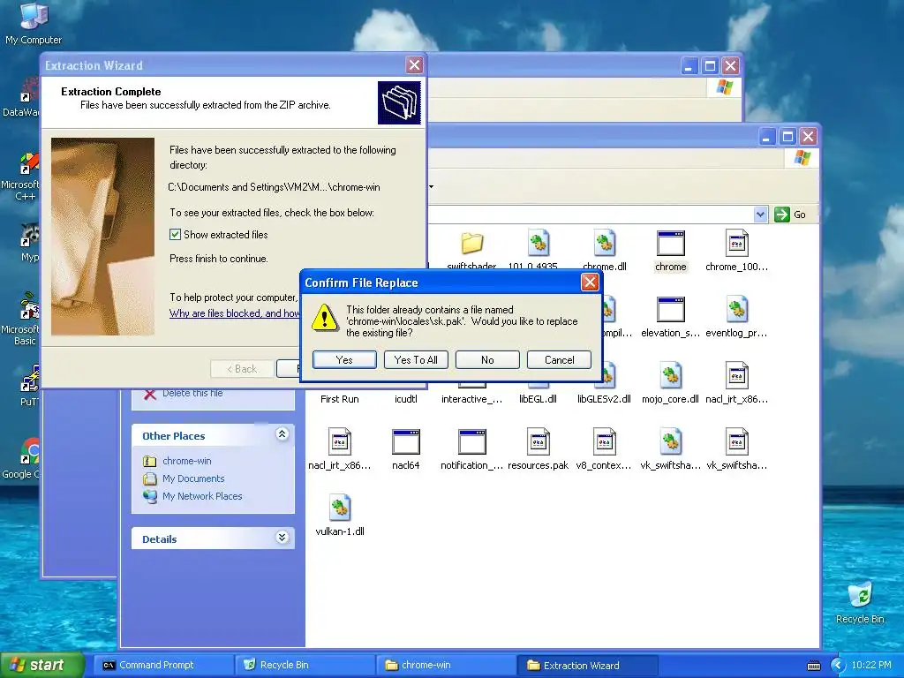Switch to Extraction Wizard taskbar button

[x=588, y=666]
